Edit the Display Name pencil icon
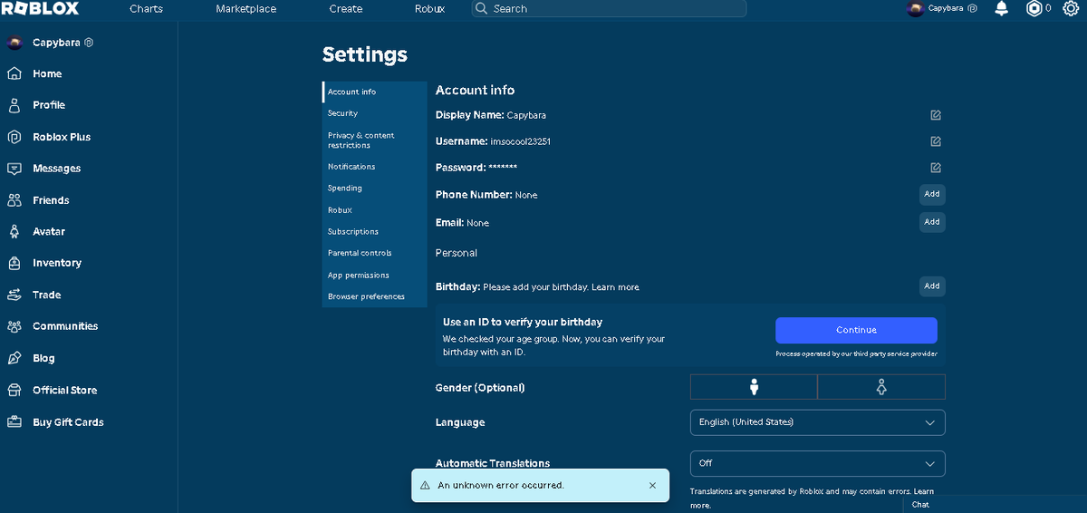This screenshot has width=1087, height=513. pos(936,115)
